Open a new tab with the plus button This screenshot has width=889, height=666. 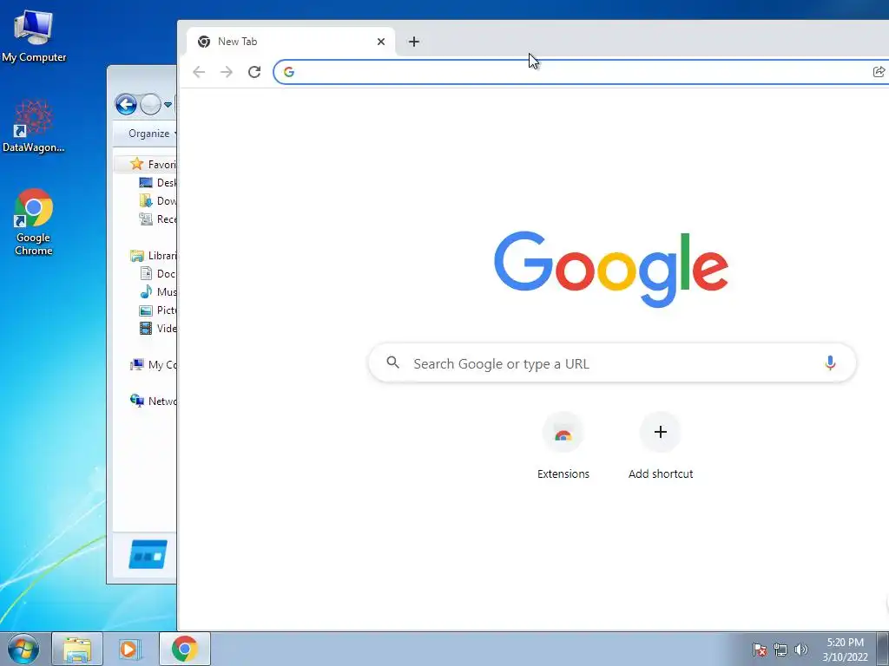(414, 42)
